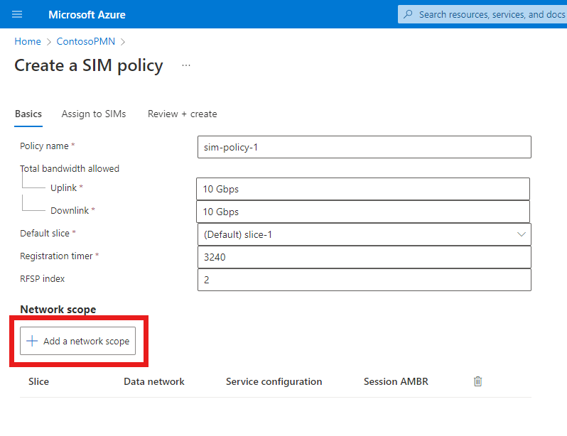Click the search magnifier icon
The image size is (567, 436).
tap(408, 14)
